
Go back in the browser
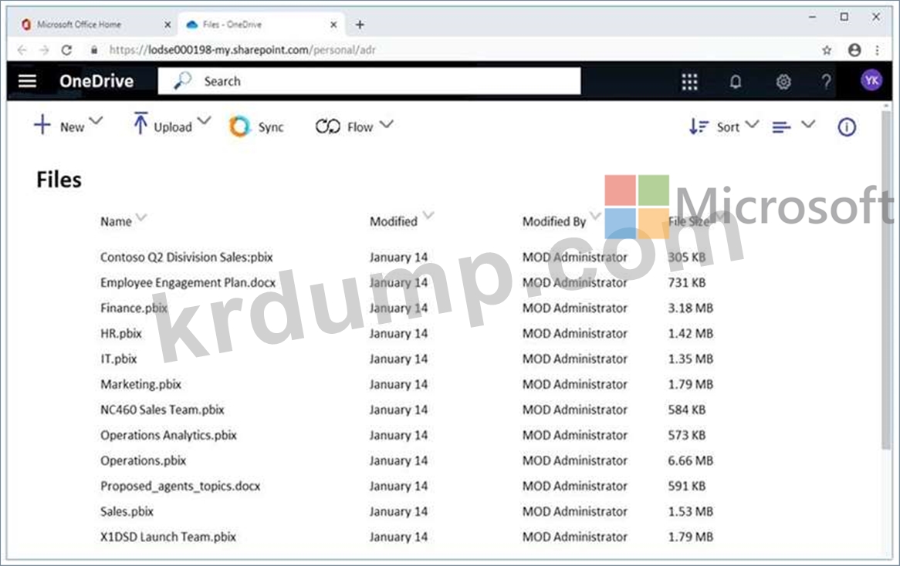click(x=22, y=50)
